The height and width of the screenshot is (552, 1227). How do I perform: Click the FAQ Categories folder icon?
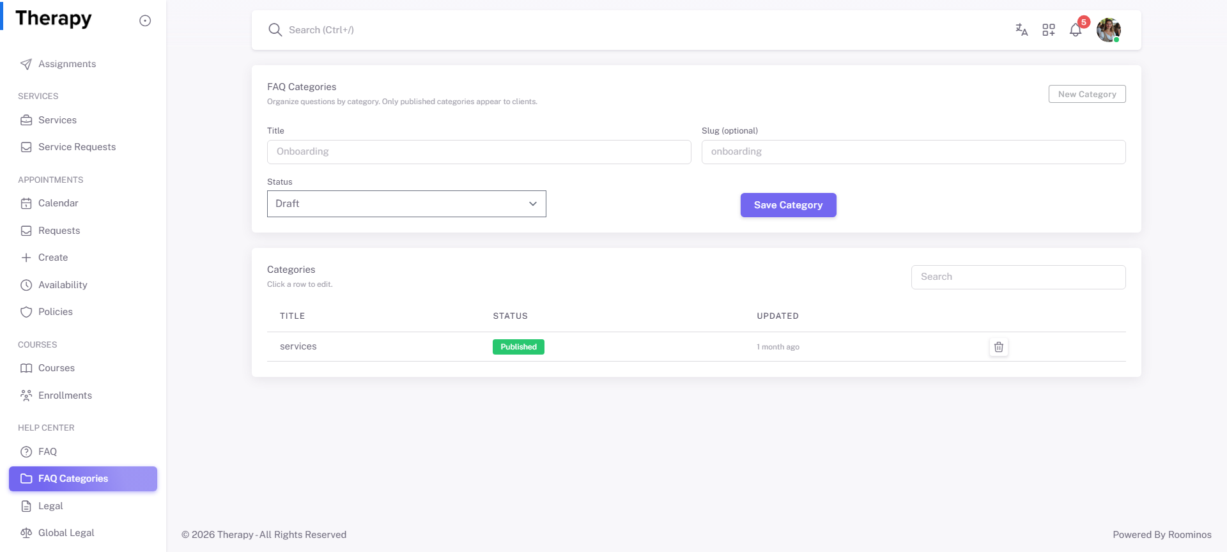pos(26,479)
